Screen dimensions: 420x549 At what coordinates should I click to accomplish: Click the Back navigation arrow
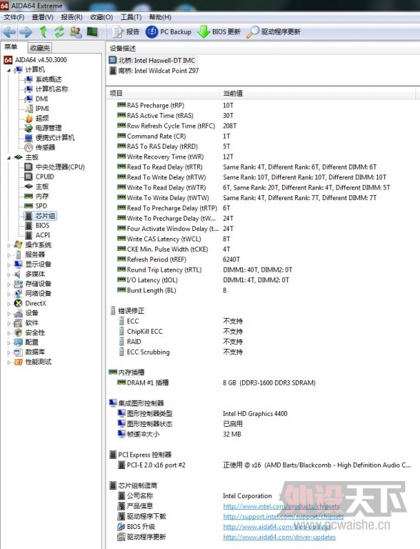coord(9,32)
